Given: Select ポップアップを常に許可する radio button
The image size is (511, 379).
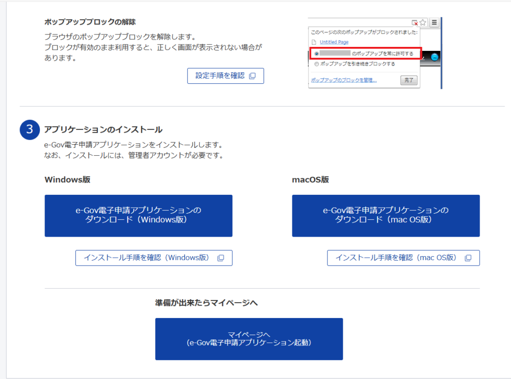Looking at the screenshot, I should tap(316, 53).
